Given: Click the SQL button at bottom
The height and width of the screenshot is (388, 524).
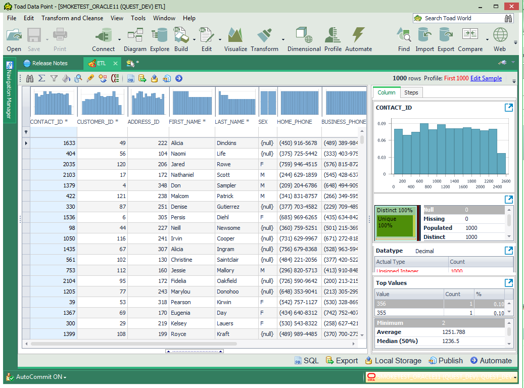Looking at the screenshot, I should (306, 361).
